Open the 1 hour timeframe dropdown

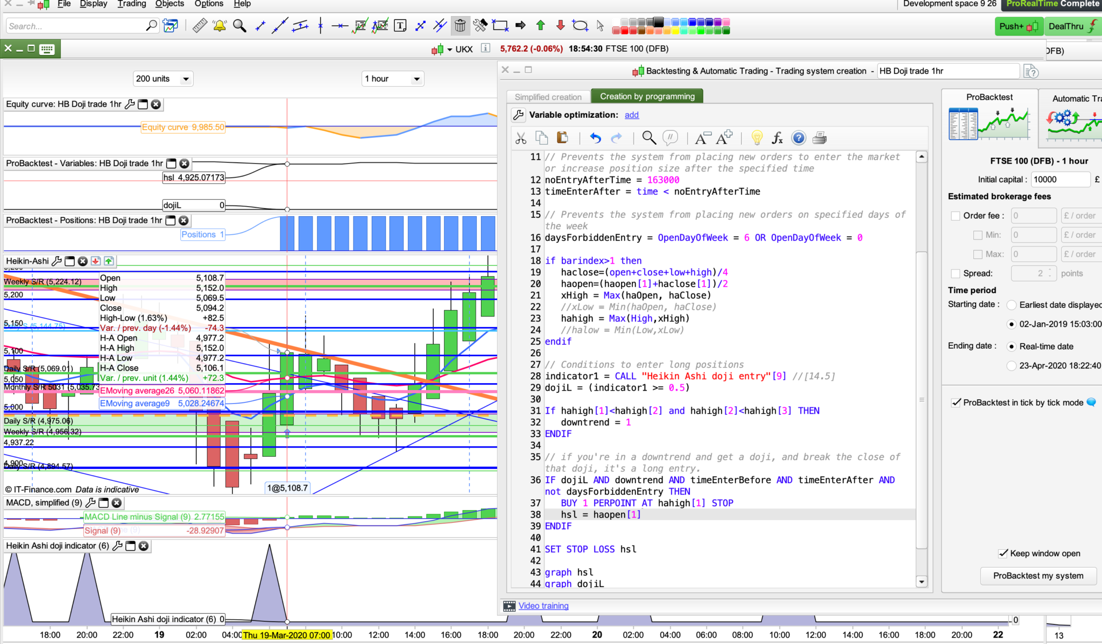tap(416, 79)
